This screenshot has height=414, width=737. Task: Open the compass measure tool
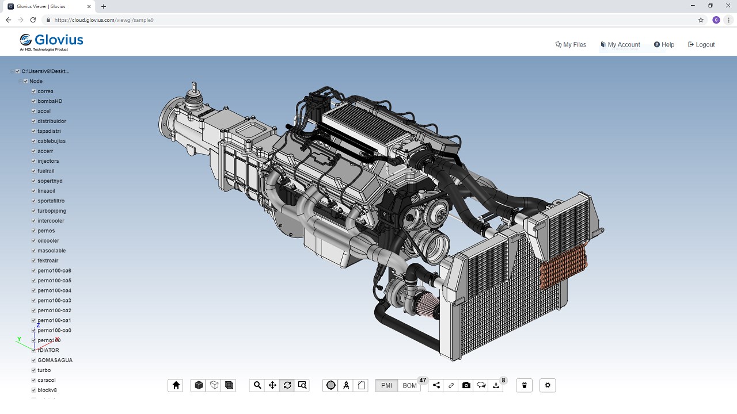[x=346, y=385]
